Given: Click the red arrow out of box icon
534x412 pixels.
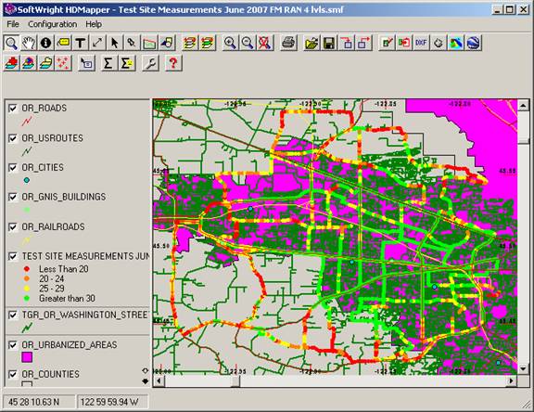Looking at the screenshot, I should pyautogui.click(x=363, y=43).
